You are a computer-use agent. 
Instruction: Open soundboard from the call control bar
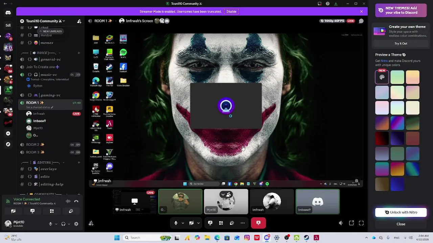pos(232,223)
